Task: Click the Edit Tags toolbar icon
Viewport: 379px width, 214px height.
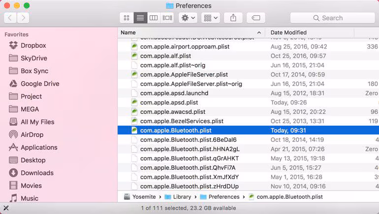Action: click(x=256, y=18)
